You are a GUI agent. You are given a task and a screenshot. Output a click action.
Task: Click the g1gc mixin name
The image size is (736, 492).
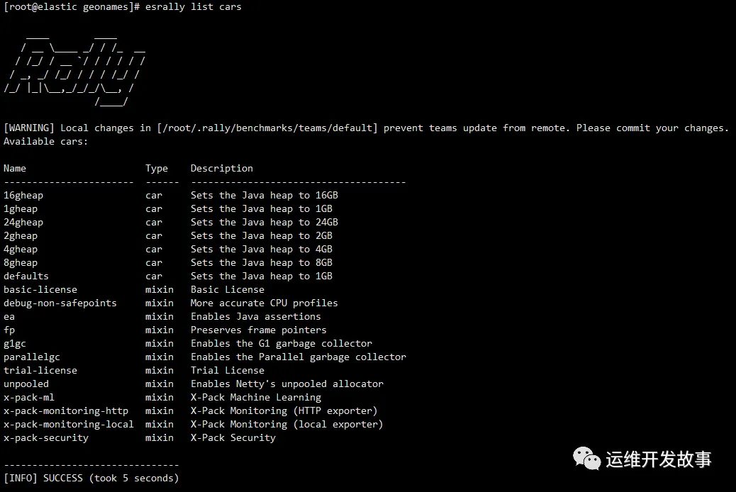pyautogui.click(x=15, y=343)
